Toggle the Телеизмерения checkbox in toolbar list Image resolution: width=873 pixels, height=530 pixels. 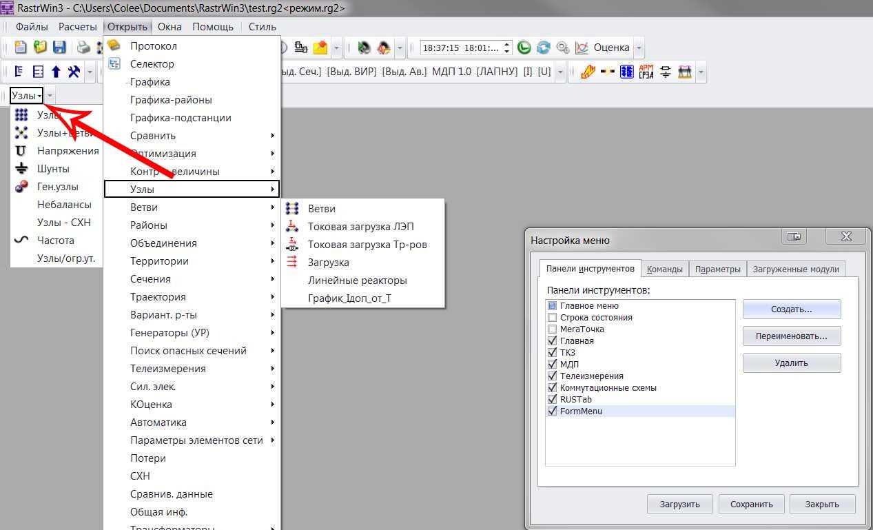click(552, 376)
